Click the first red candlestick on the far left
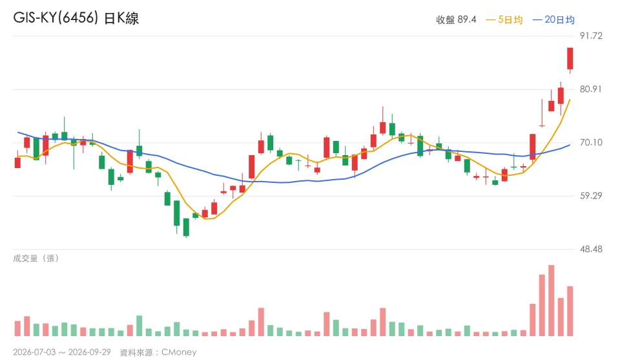This screenshot has width=620, height=362. [17, 162]
